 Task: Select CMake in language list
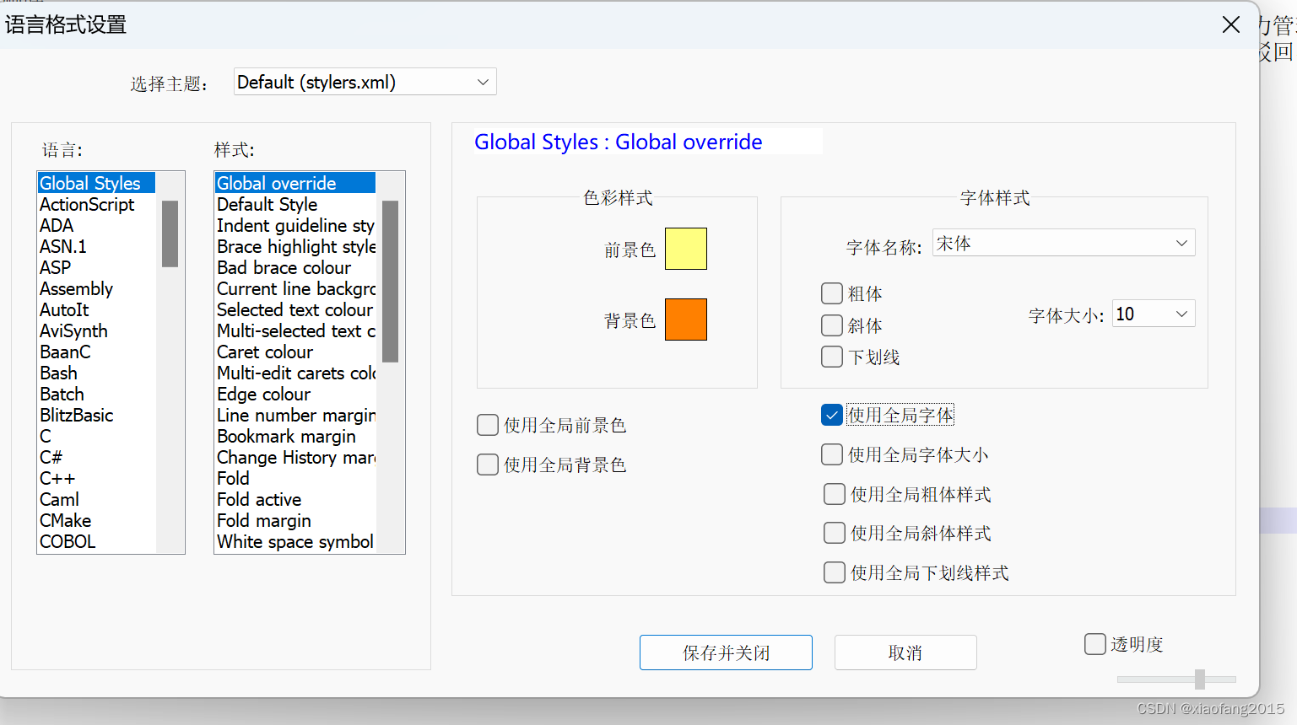(x=96, y=520)
